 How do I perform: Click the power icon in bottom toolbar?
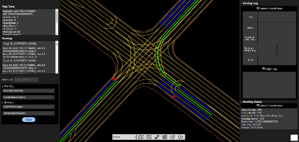181,137
